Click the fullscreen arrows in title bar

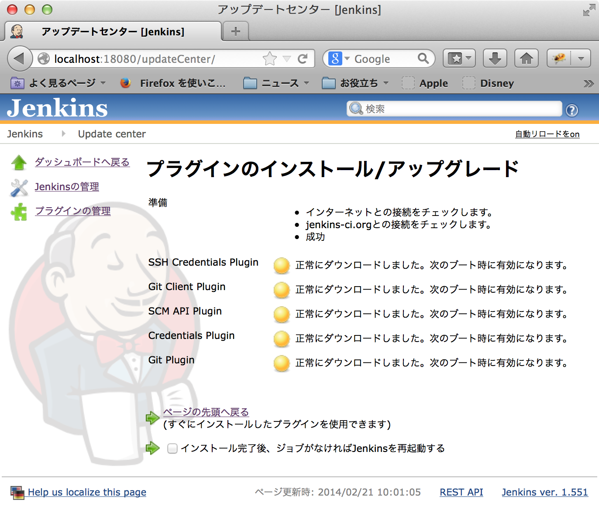pyautogui.click(x=589, y=10)
